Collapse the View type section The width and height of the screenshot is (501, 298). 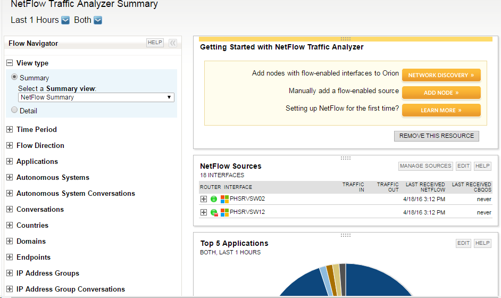click(x=10, y=63)
